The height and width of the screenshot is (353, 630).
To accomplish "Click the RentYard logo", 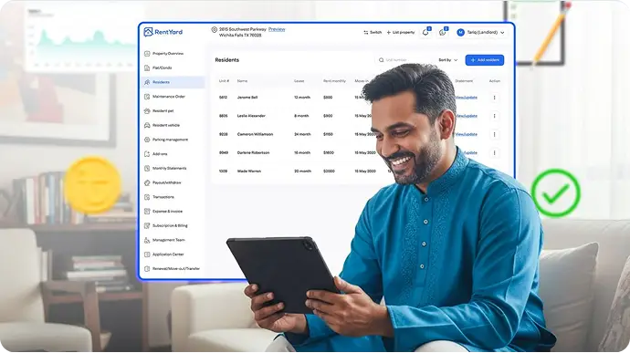I will coord(163,32).
